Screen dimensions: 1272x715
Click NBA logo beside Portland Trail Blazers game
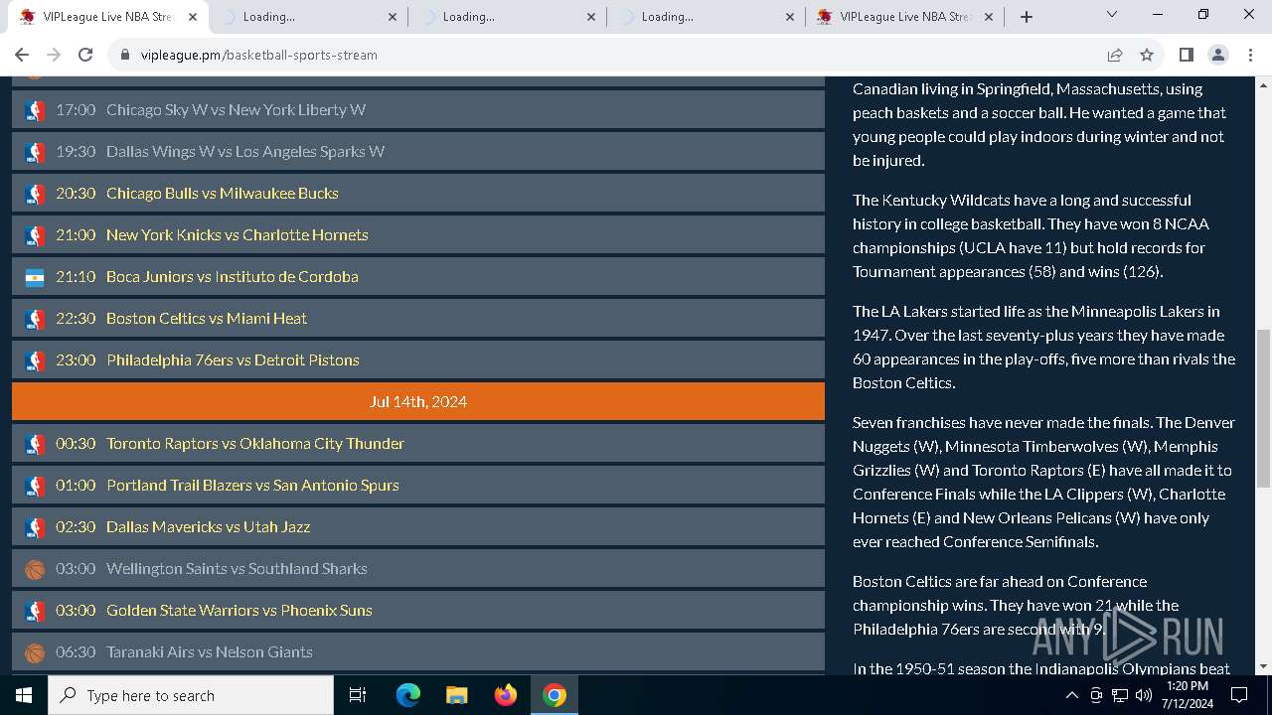click(x=35, y=486)
